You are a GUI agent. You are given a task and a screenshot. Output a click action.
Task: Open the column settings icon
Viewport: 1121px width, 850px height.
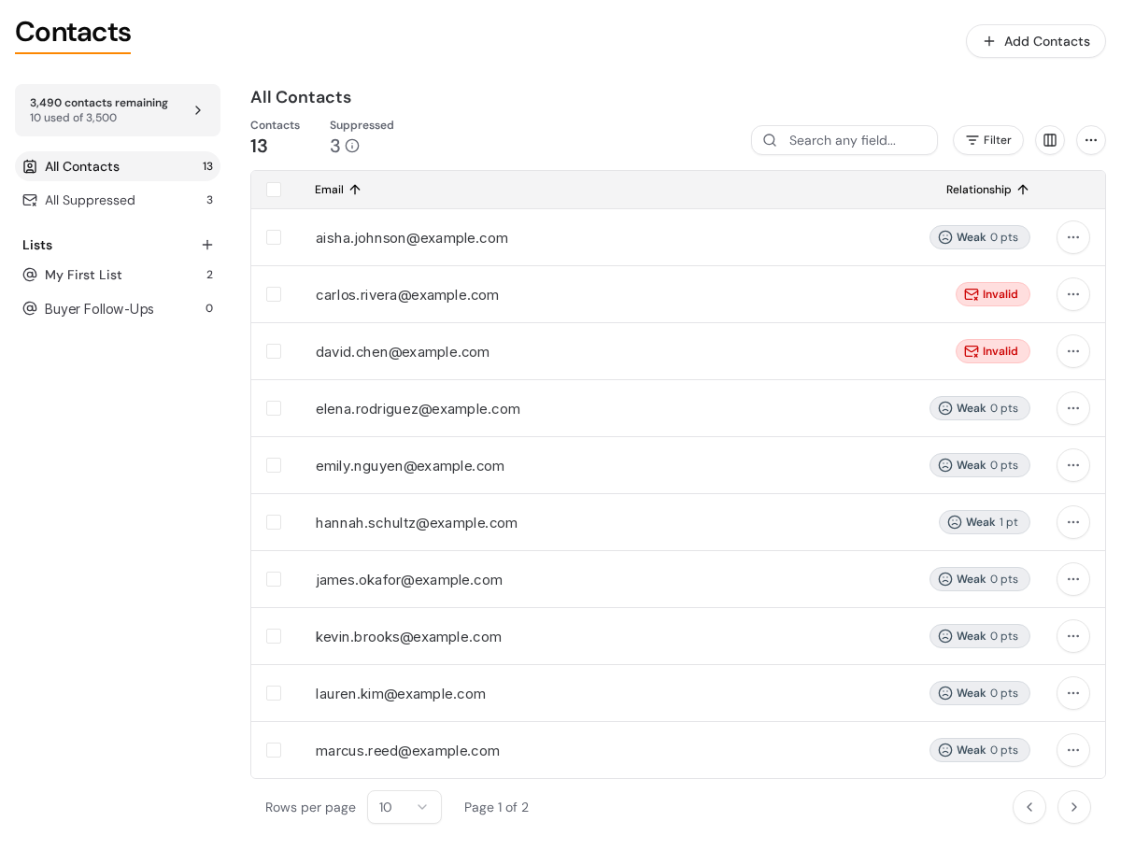pos(1050,140)
